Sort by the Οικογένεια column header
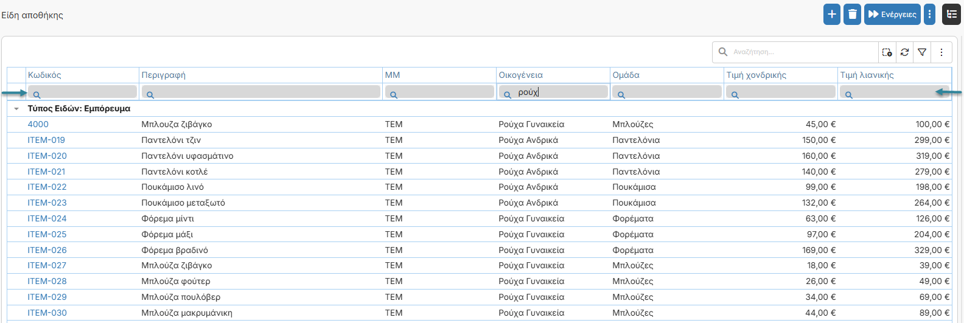 (553, 75)
